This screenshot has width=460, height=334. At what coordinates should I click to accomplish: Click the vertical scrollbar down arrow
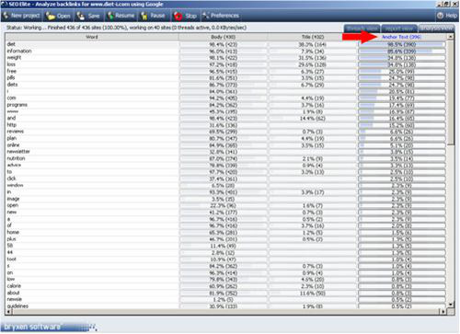pyautogui.click(x=450, y=305)
